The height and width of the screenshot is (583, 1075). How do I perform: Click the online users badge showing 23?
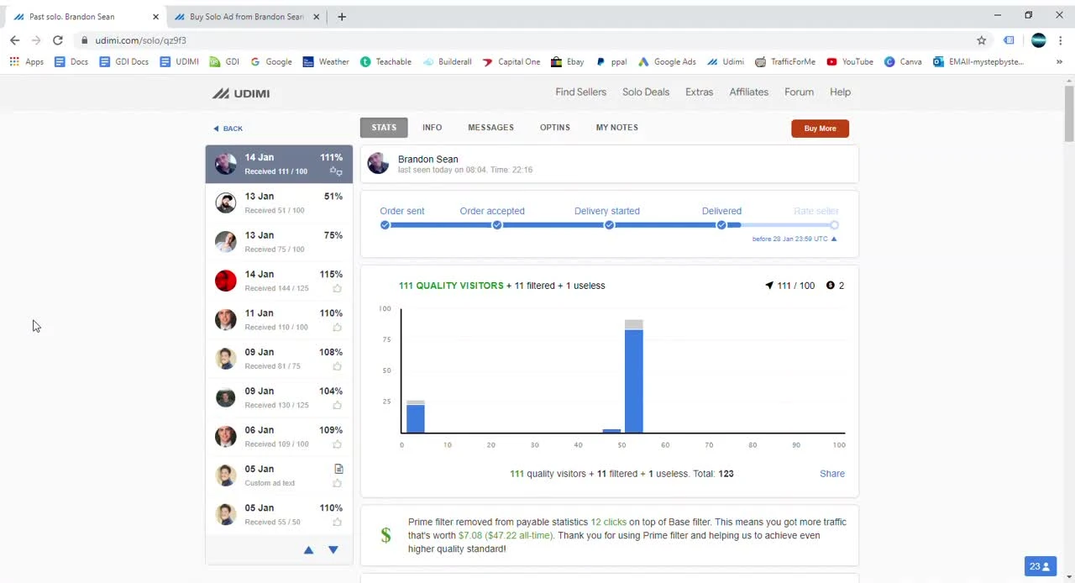[x=1040, y=566]
